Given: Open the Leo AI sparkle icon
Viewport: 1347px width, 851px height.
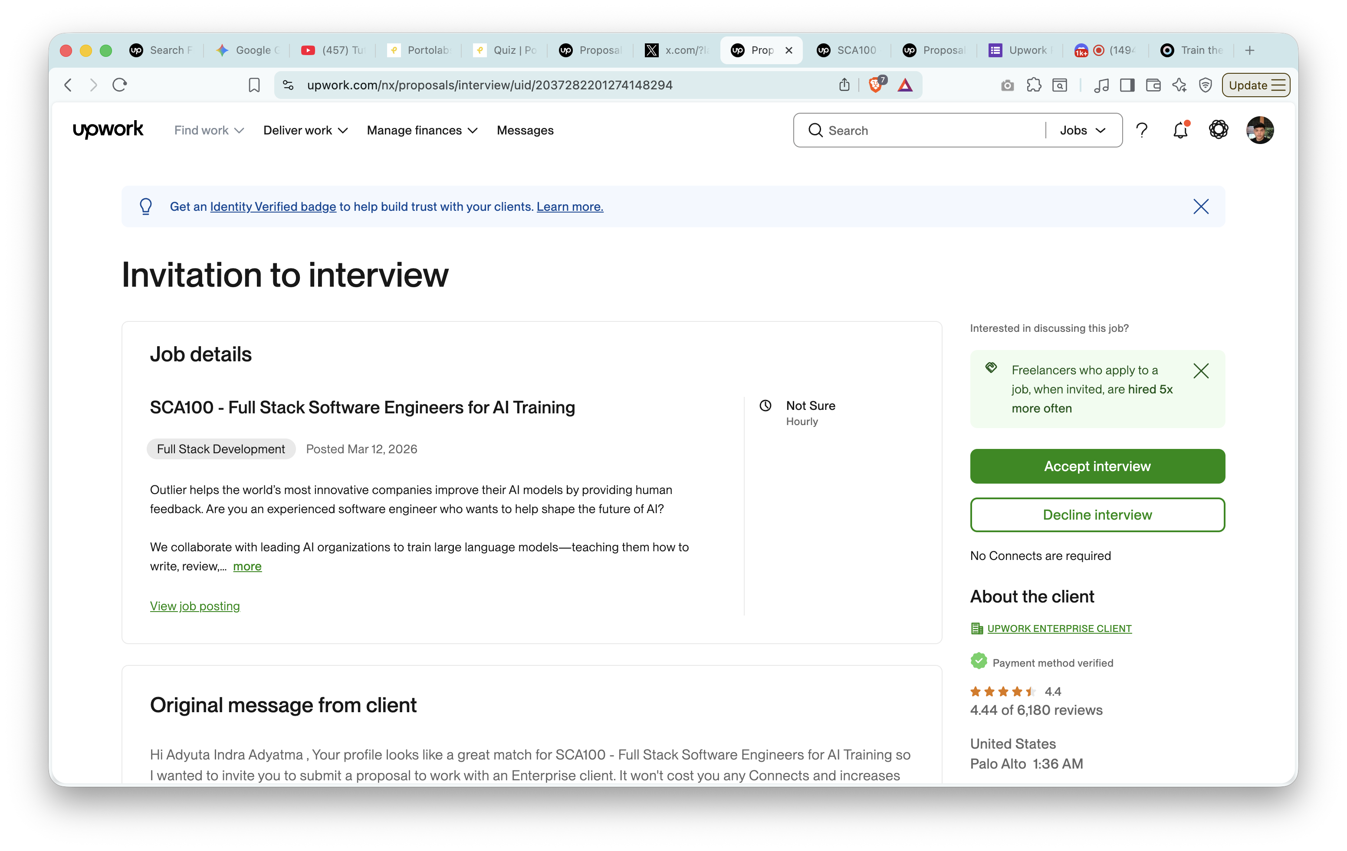Looking at the screenshot, I should coord(1179,85).
